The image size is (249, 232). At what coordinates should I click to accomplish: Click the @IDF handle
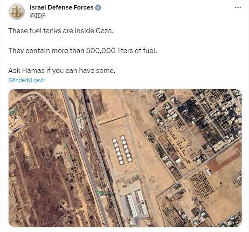(38, 16)
